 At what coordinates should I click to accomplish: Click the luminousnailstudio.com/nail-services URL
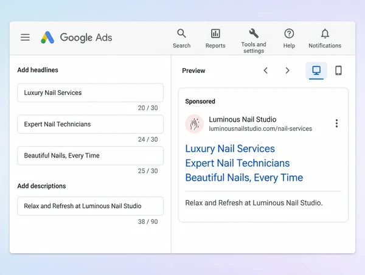pos(260,128)
